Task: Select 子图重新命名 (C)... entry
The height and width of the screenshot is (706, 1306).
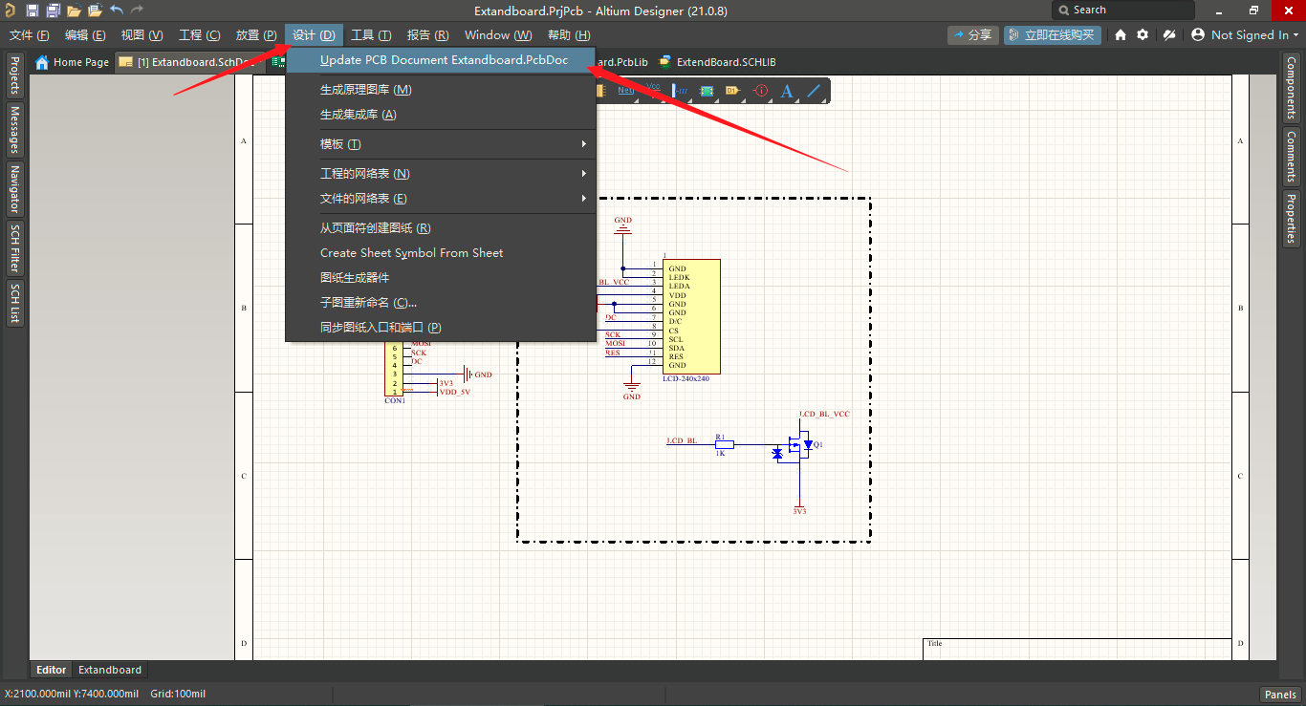Action: tap(441, 303)
